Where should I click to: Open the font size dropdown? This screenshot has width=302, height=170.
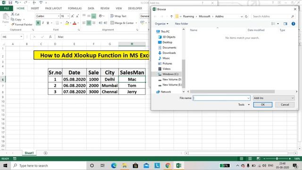point(68,16)
